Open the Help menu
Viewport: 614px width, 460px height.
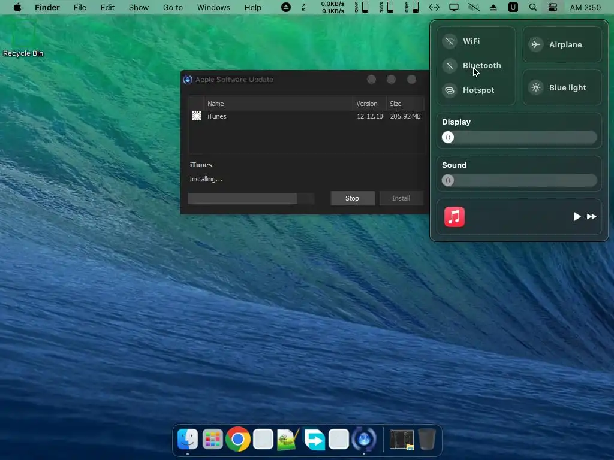[x=252, y=7]
